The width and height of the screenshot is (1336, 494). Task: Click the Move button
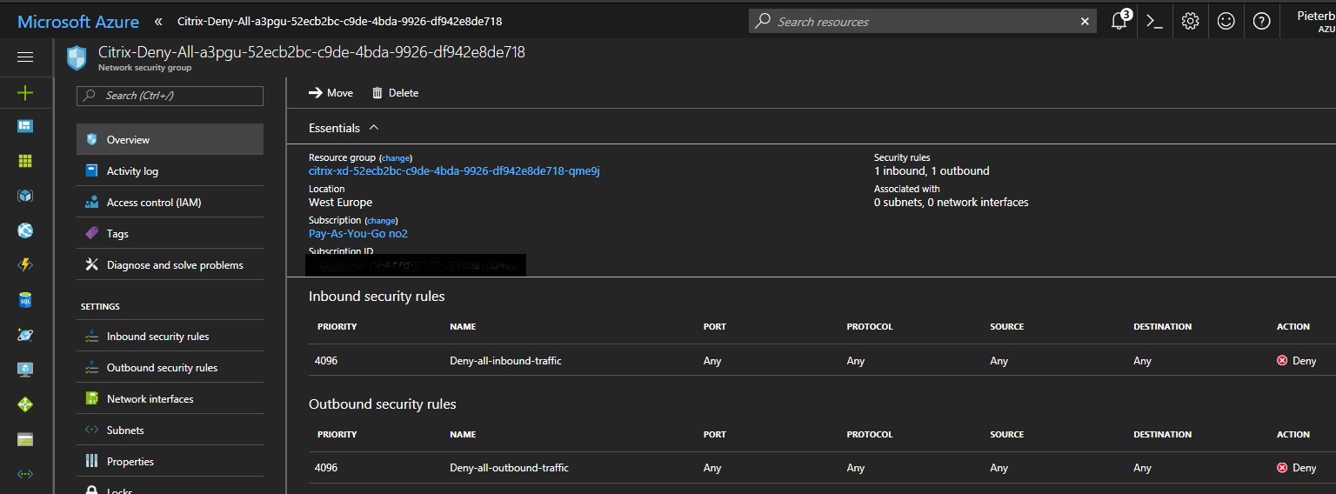click(331, 93)
